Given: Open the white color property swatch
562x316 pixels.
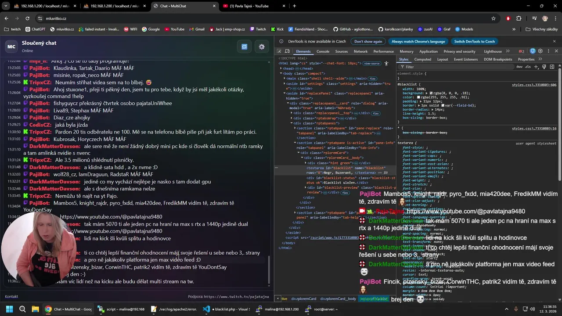Looking at the screenshot, I should point(418,97).
